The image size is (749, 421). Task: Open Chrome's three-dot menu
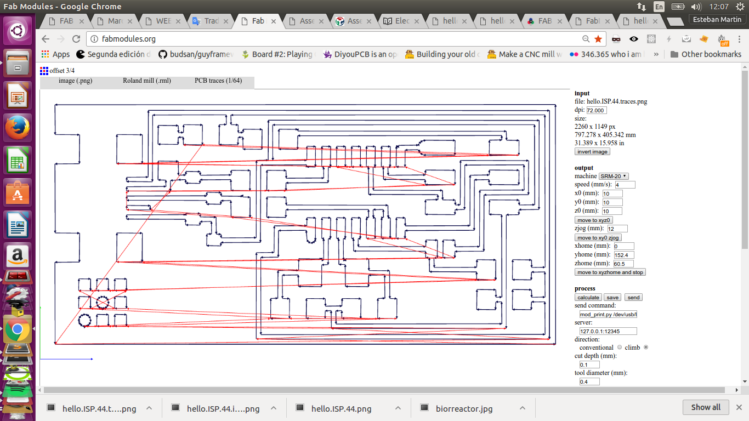738,39
